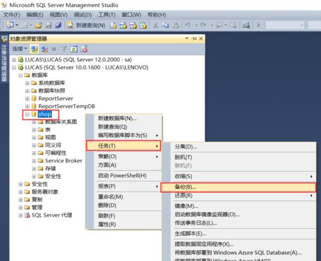This screenshot has height=261, width=321.
Task: Open the 视图(V) menu
Action: point(58,15)
